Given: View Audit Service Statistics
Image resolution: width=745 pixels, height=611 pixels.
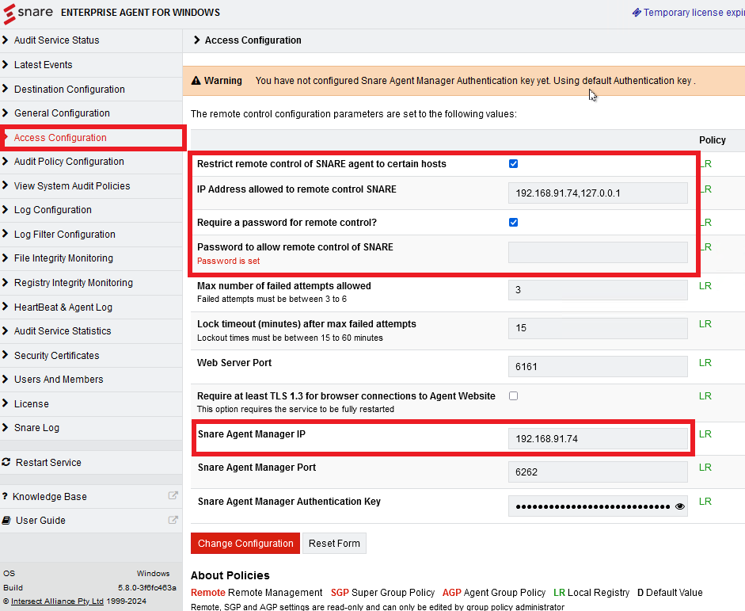Looking at the screenshot, I should click(63, 331).
